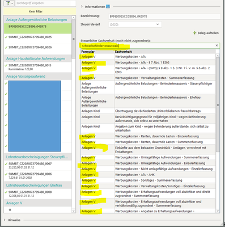Select document SKMBT_C22021072709480_0006

point(37,176)
